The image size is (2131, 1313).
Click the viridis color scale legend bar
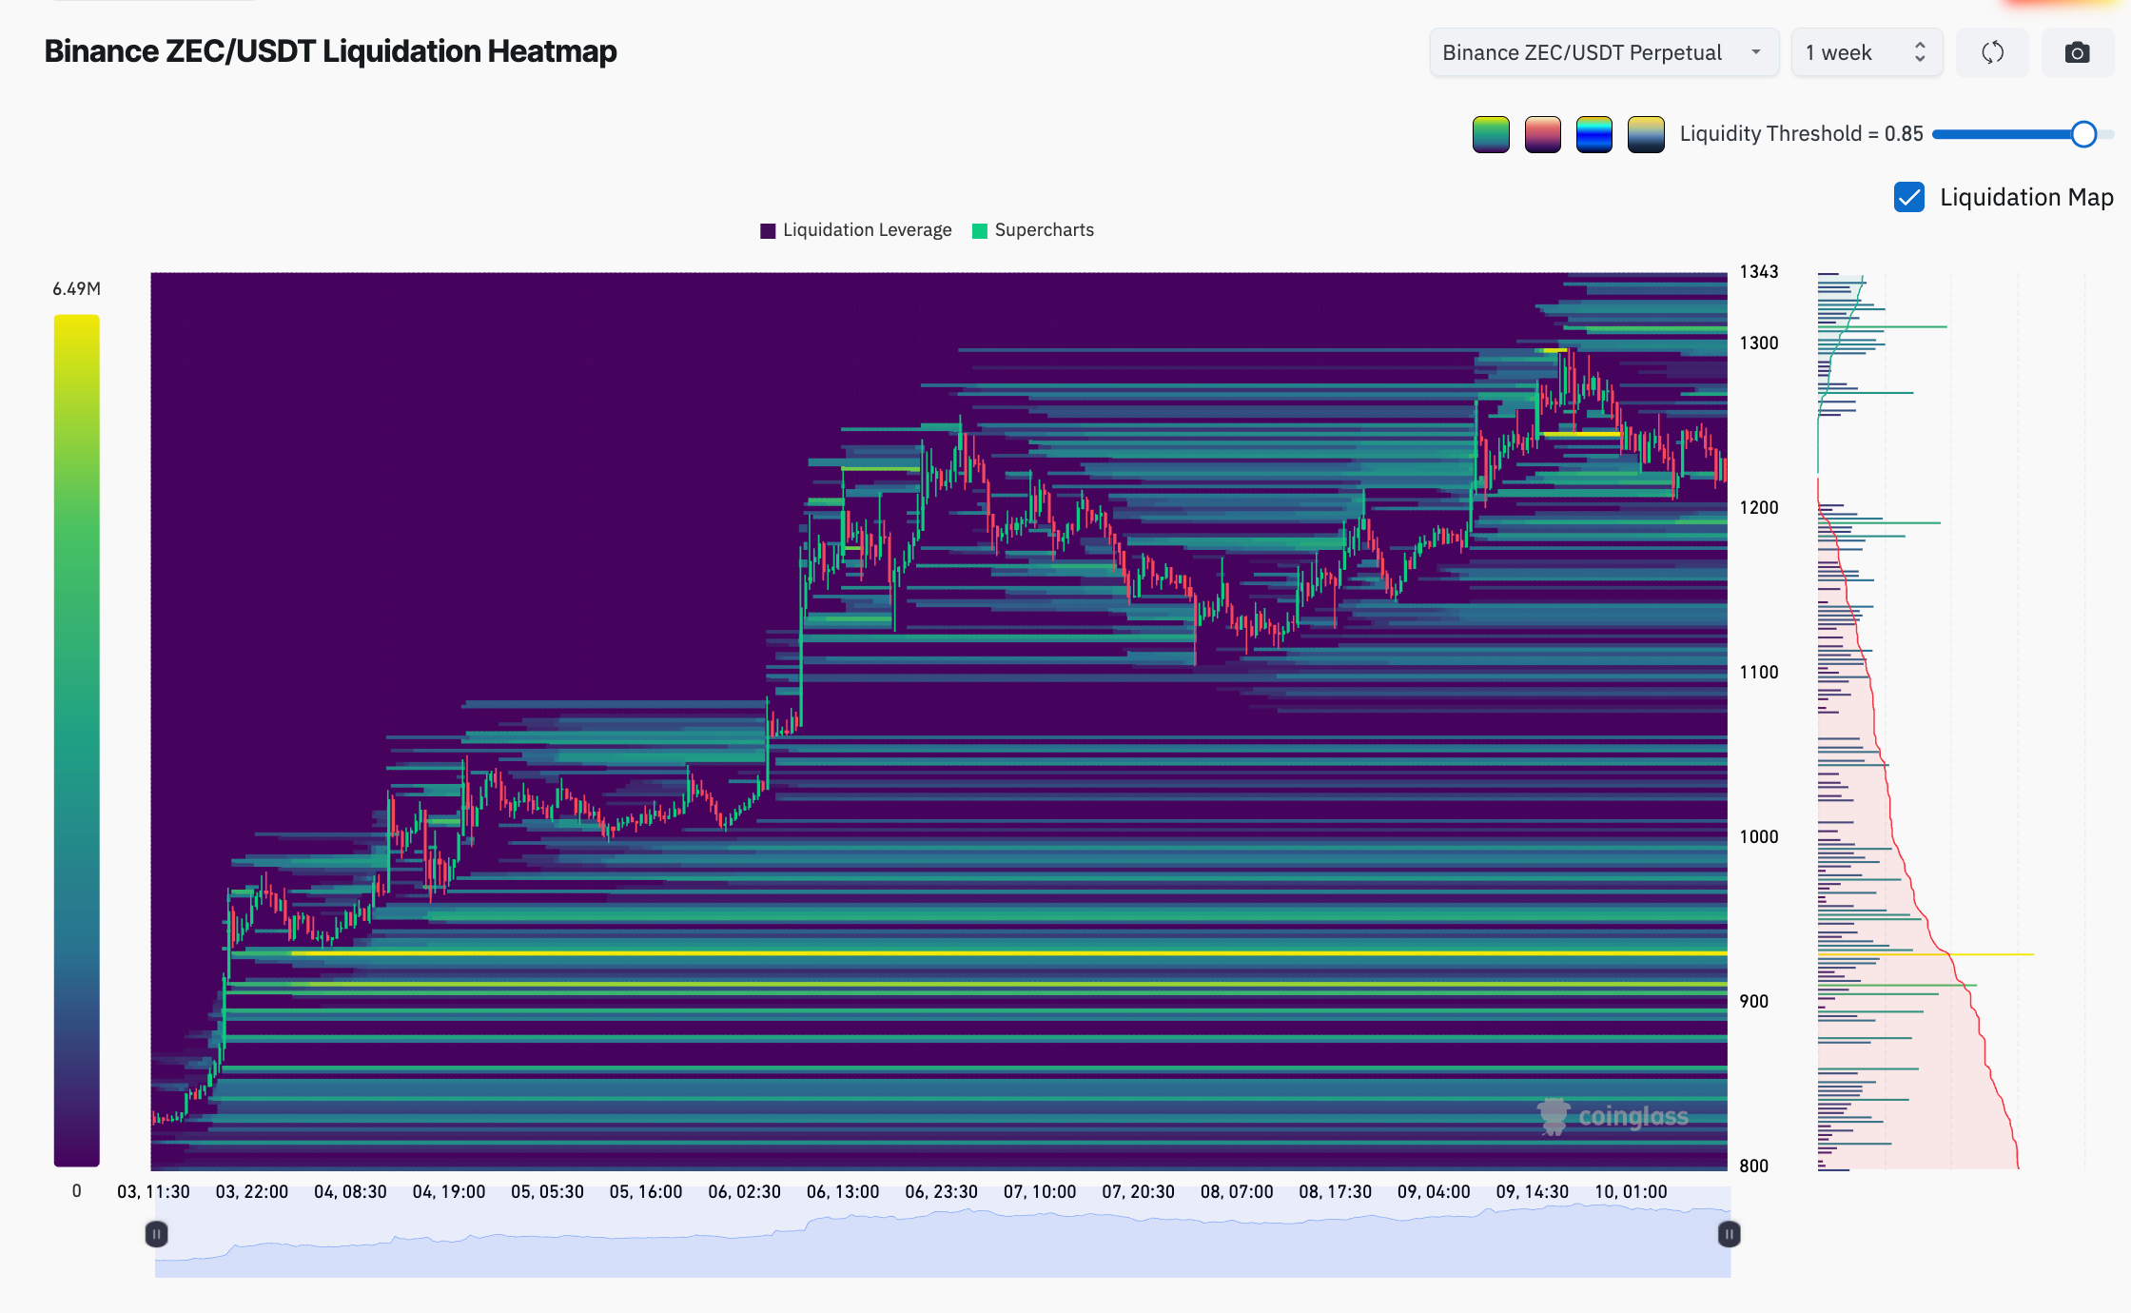[x=76, y=740]
